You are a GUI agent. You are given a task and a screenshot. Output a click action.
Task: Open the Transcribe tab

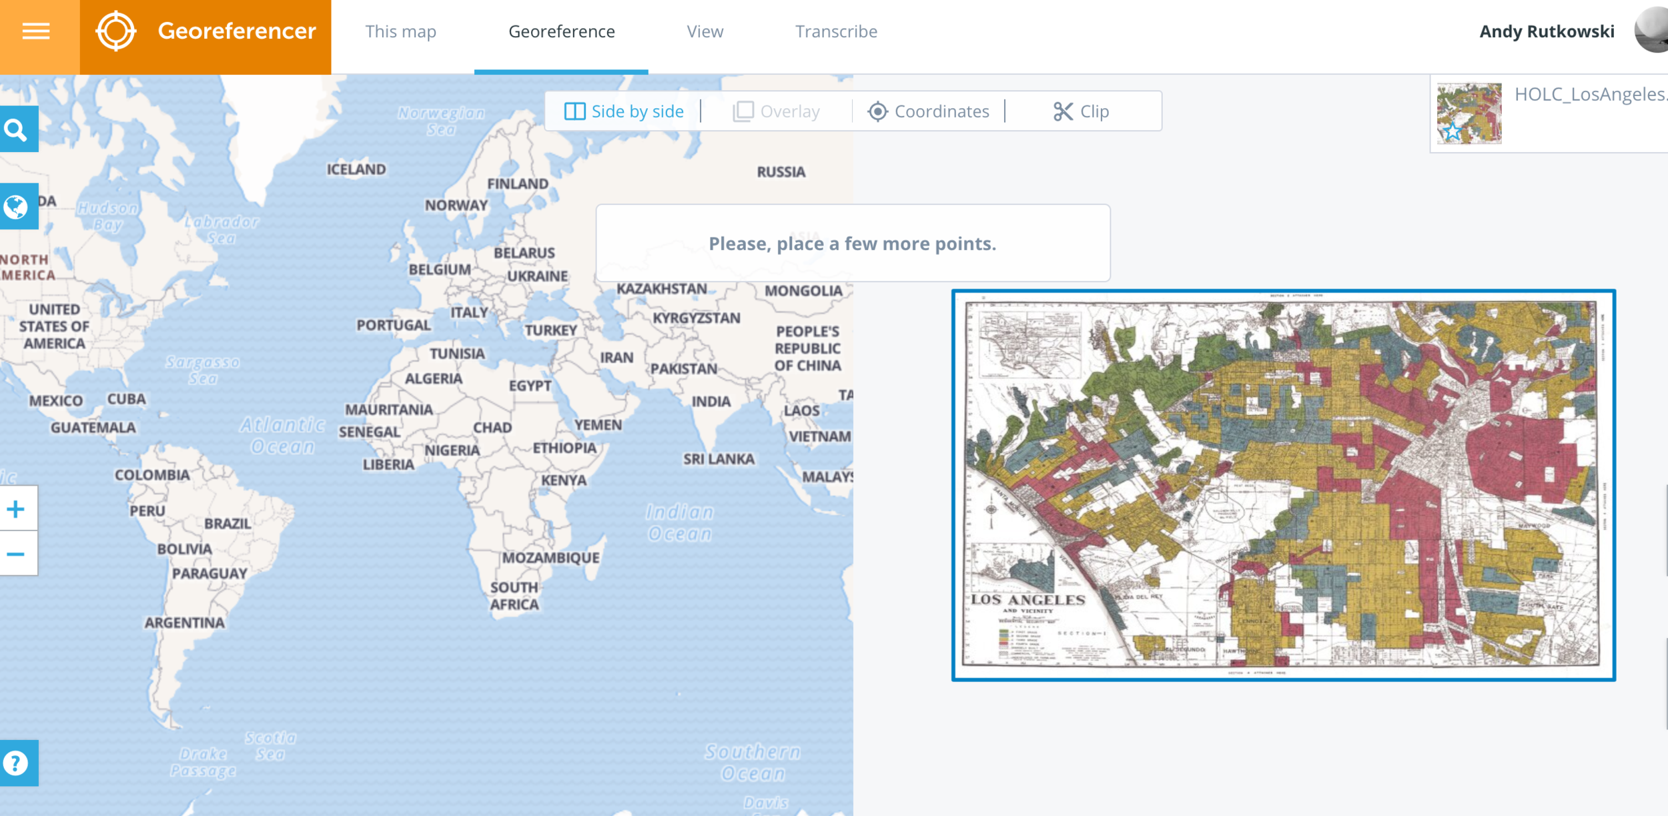pos(836,31)
